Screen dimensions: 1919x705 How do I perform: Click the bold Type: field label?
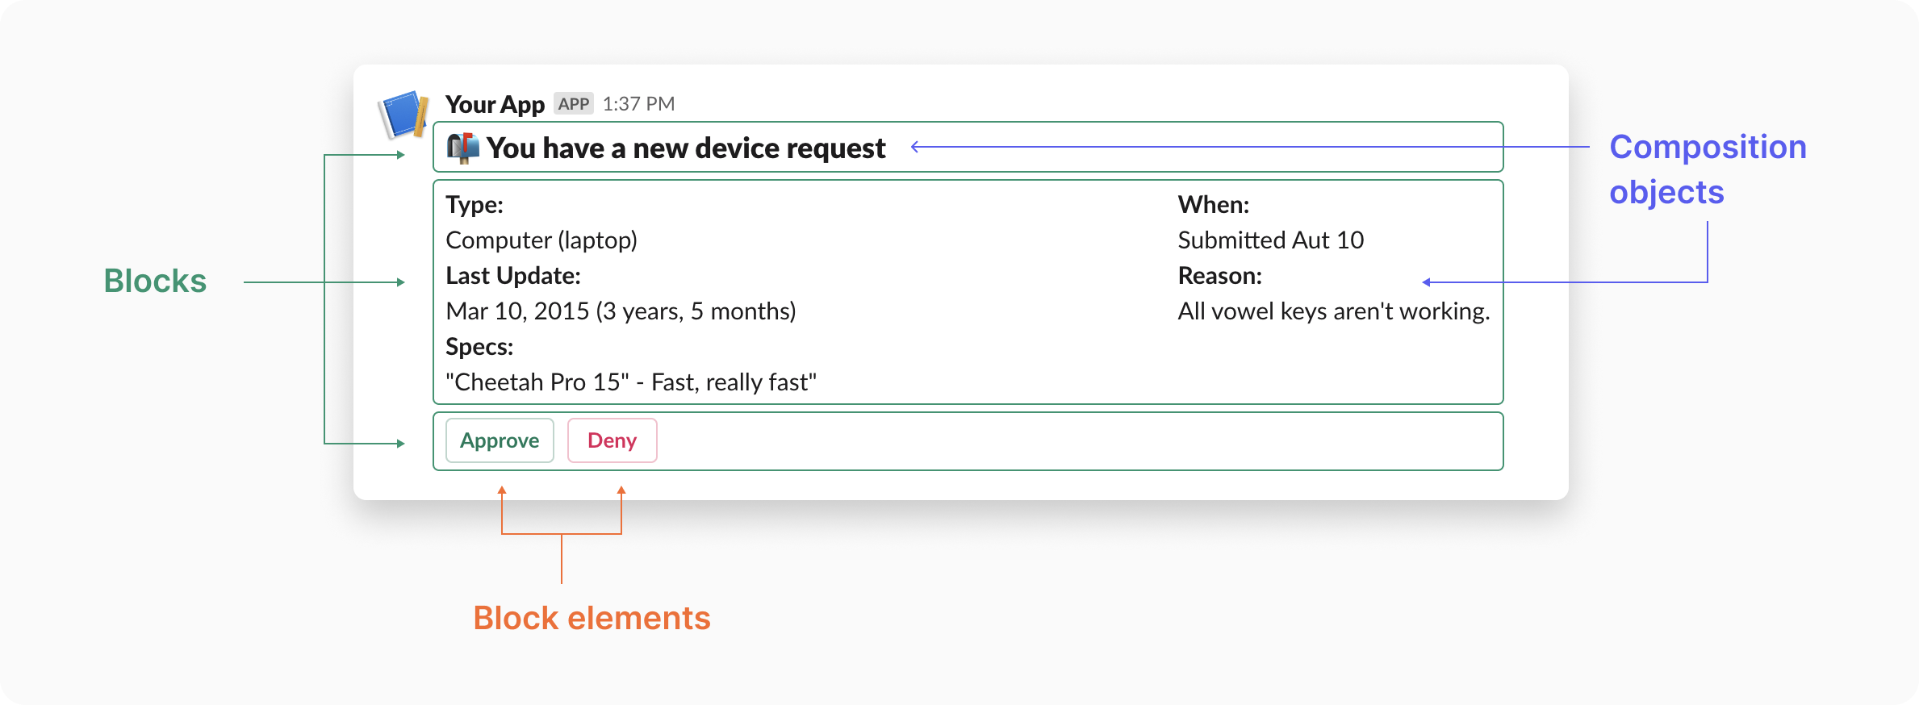pyautogui.click(x=475, y=205)
